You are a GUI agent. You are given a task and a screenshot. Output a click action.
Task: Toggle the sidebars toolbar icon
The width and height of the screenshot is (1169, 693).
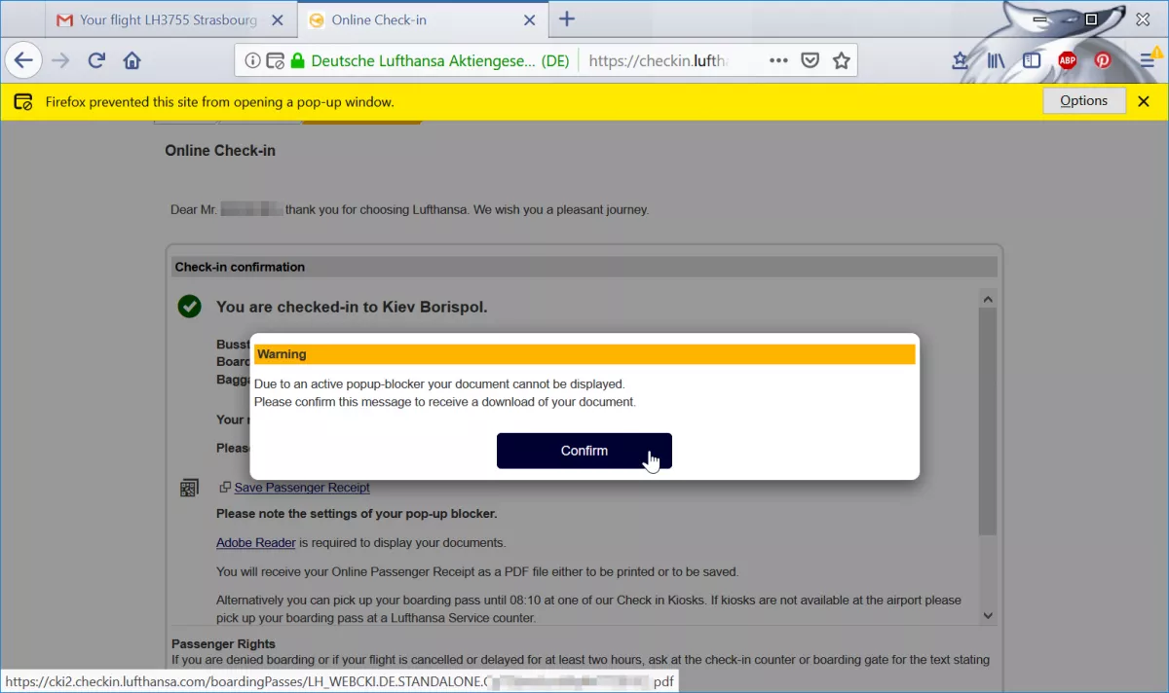point(1032,60)
